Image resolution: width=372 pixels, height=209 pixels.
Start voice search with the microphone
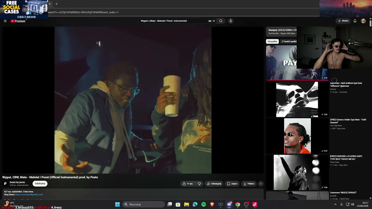[231, 21]
